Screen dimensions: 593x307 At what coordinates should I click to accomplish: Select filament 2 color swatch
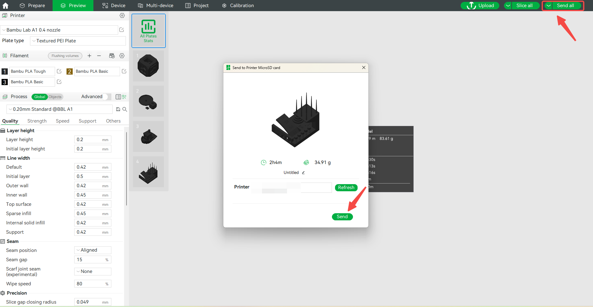point(70,71)
